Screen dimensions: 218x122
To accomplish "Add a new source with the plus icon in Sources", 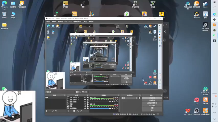I will click(68, 111).
